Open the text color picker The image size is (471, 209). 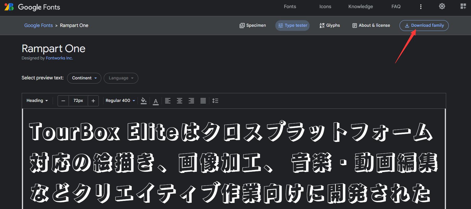click(x=156, y=101)
